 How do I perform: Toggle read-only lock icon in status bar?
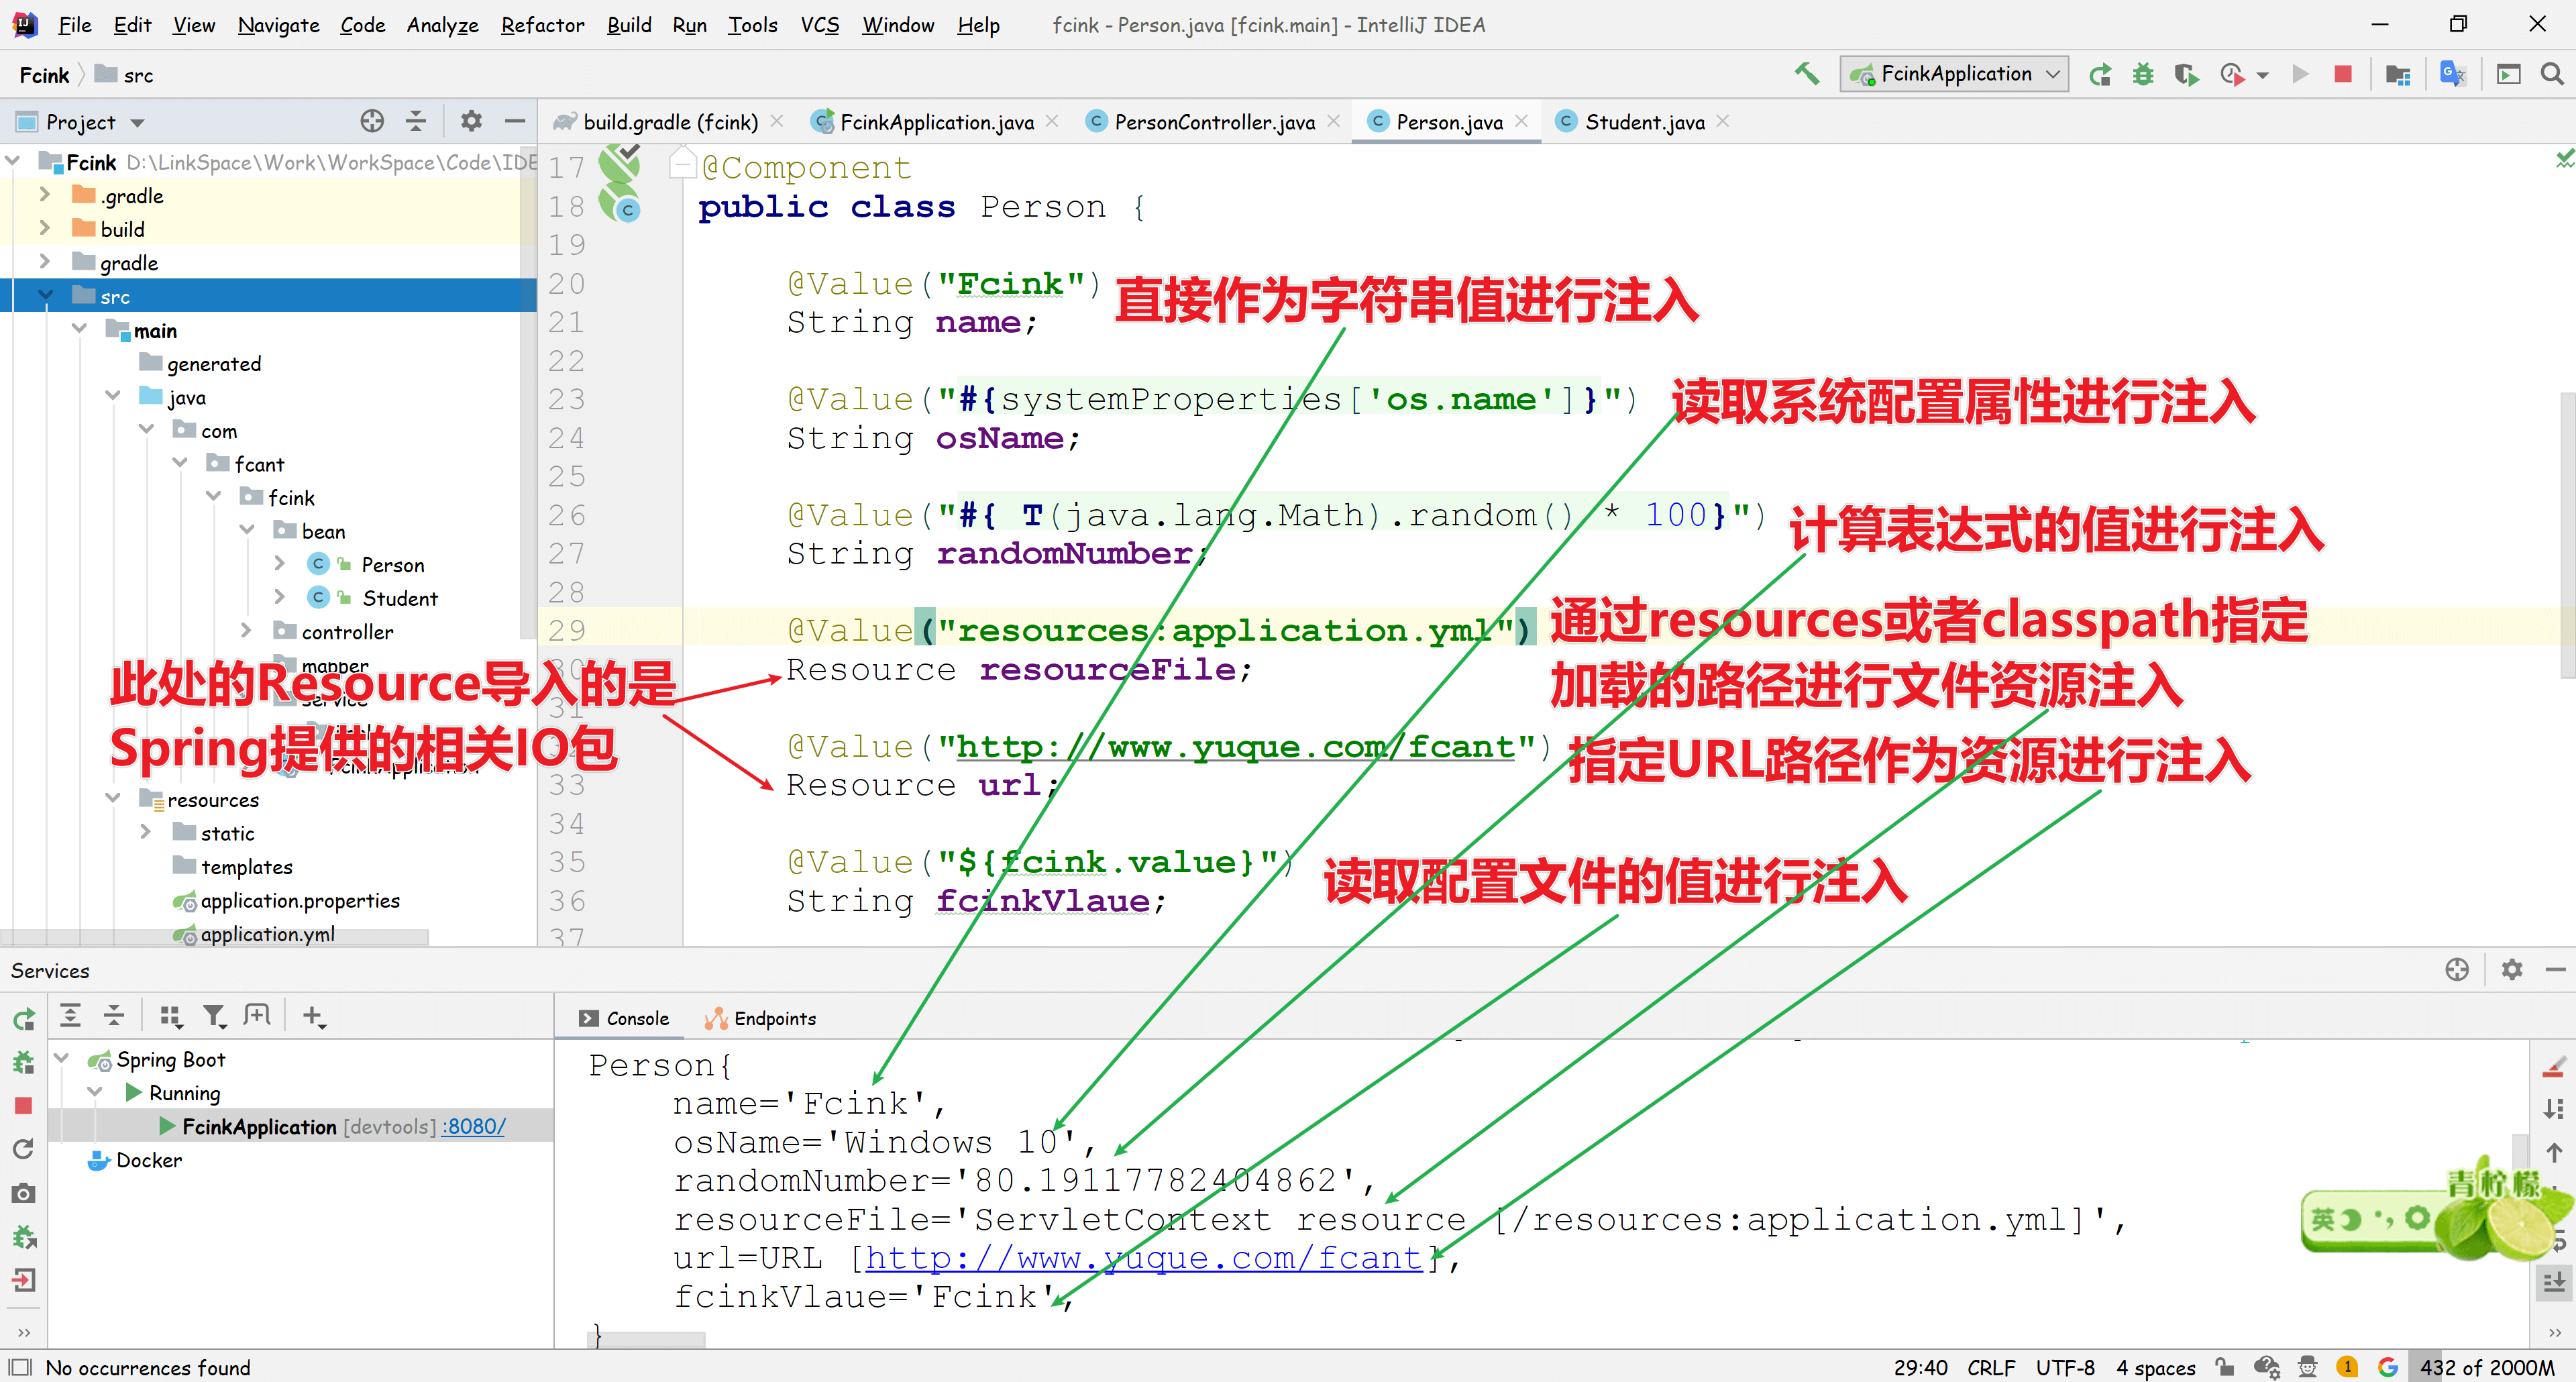tap(2224, 1366)
